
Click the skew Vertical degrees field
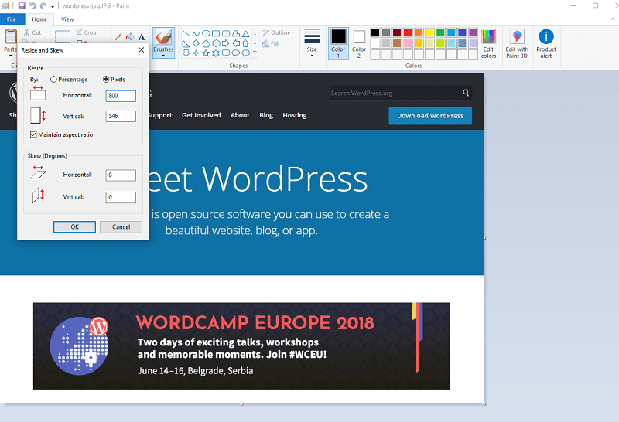[x=121, y=197]
